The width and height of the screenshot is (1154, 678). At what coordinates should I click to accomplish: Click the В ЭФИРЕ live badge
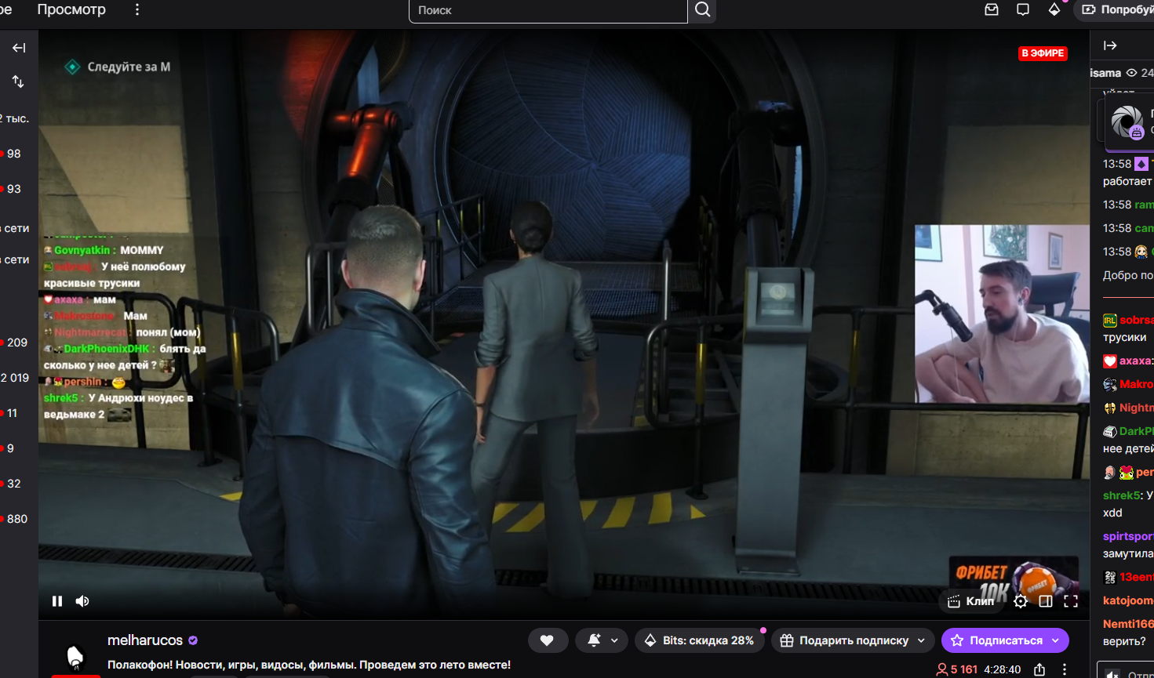(1043, 53)
